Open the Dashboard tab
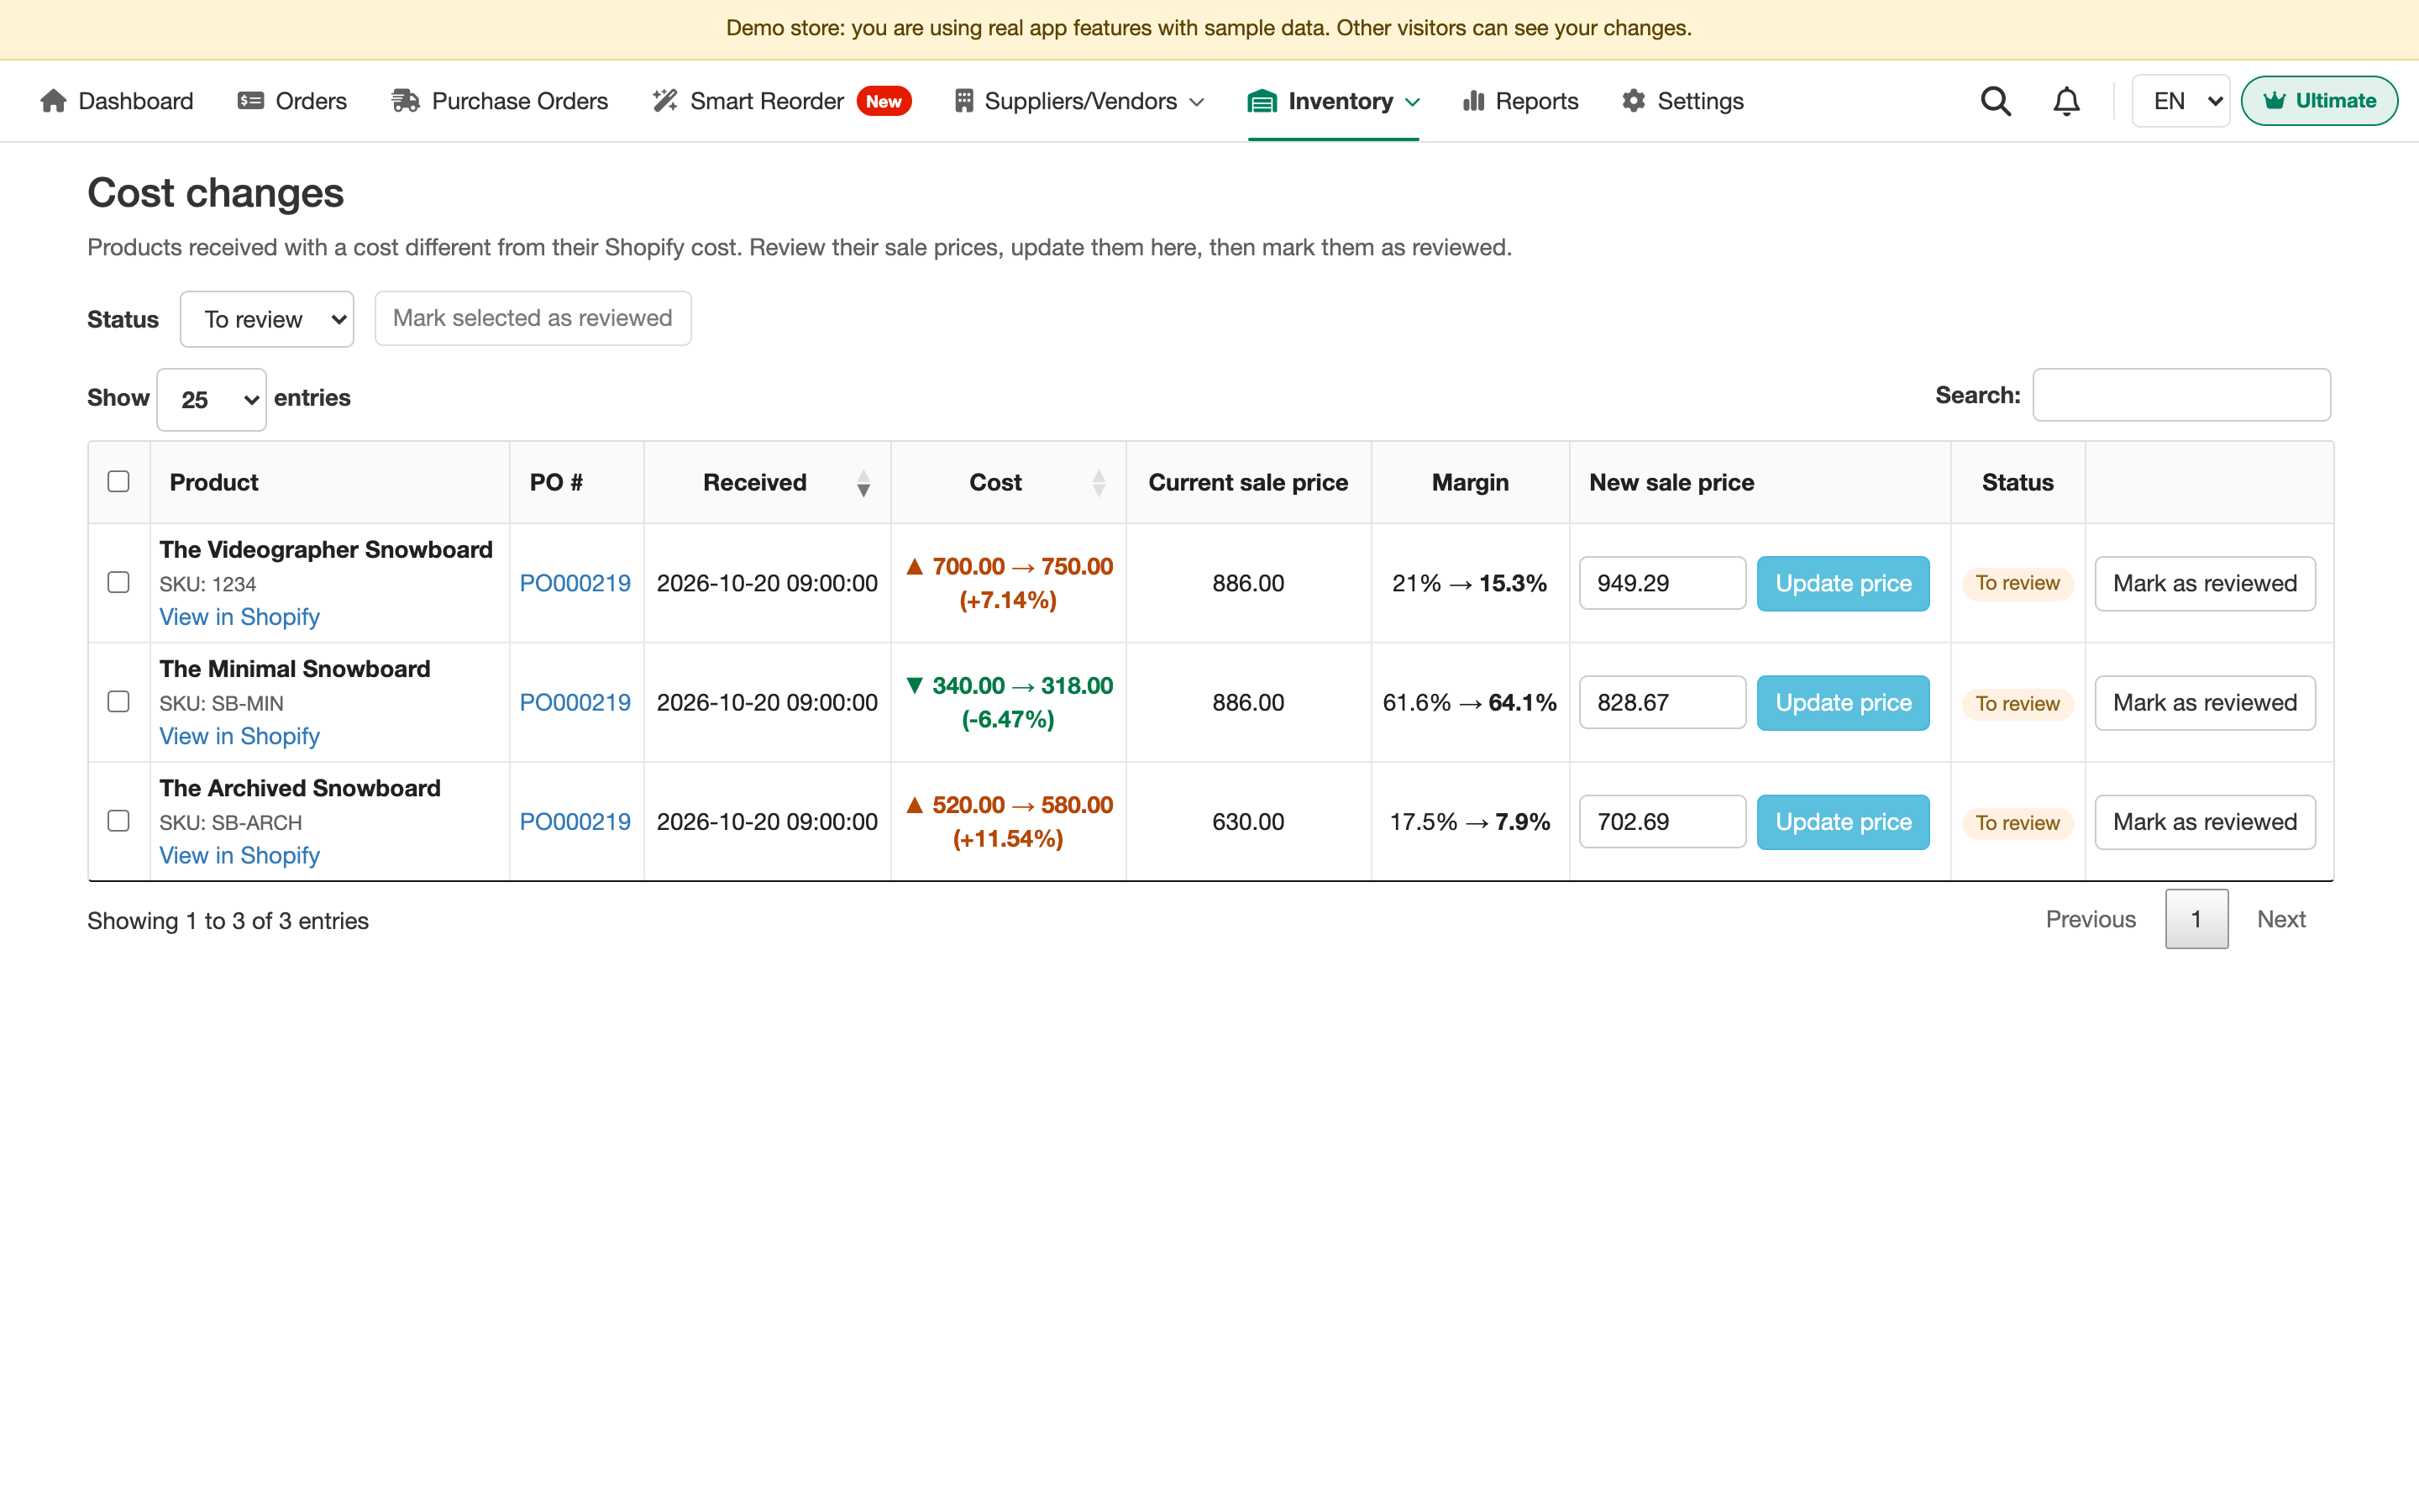The height and width of the screenshot is (1512, 2419). pyautogui.click(x=117, y=101)
